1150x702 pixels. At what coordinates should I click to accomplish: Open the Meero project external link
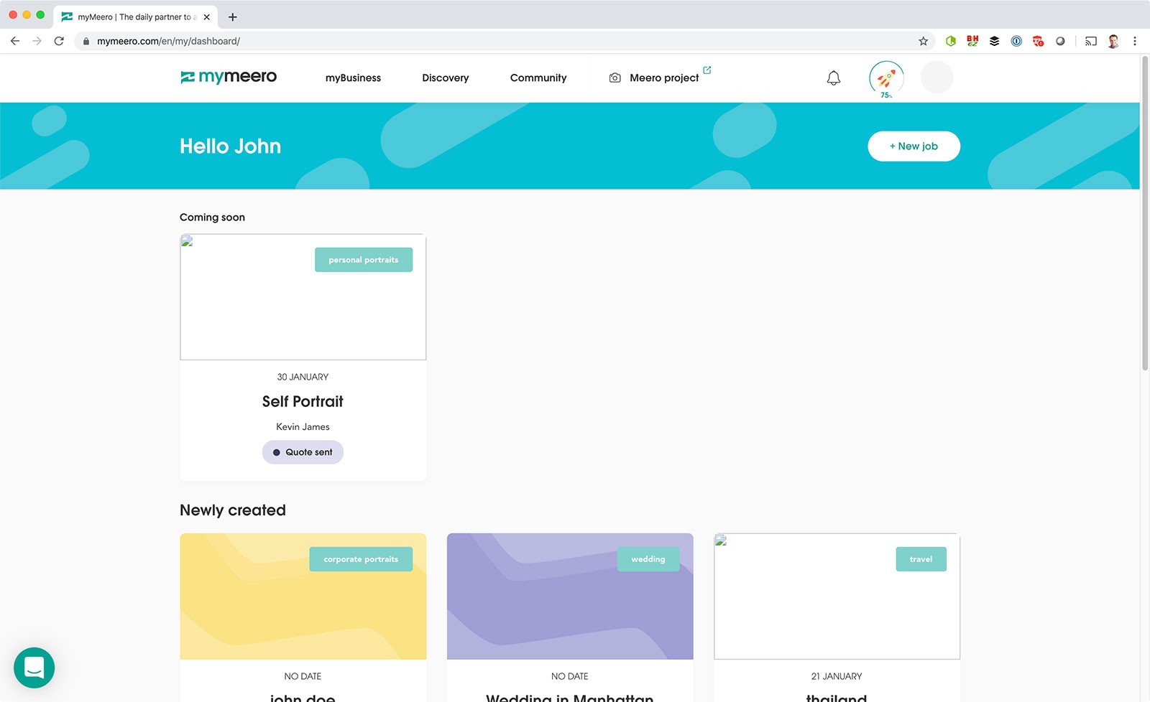(663, 78)
